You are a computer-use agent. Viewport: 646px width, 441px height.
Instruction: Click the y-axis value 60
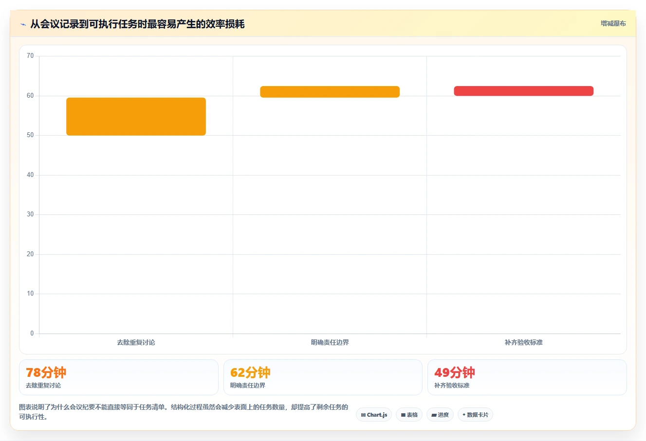click(30, 96)
